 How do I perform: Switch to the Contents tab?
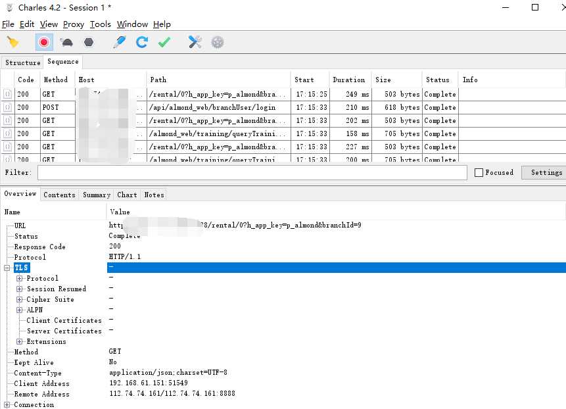pyautogui.click(x=59, y=195)
